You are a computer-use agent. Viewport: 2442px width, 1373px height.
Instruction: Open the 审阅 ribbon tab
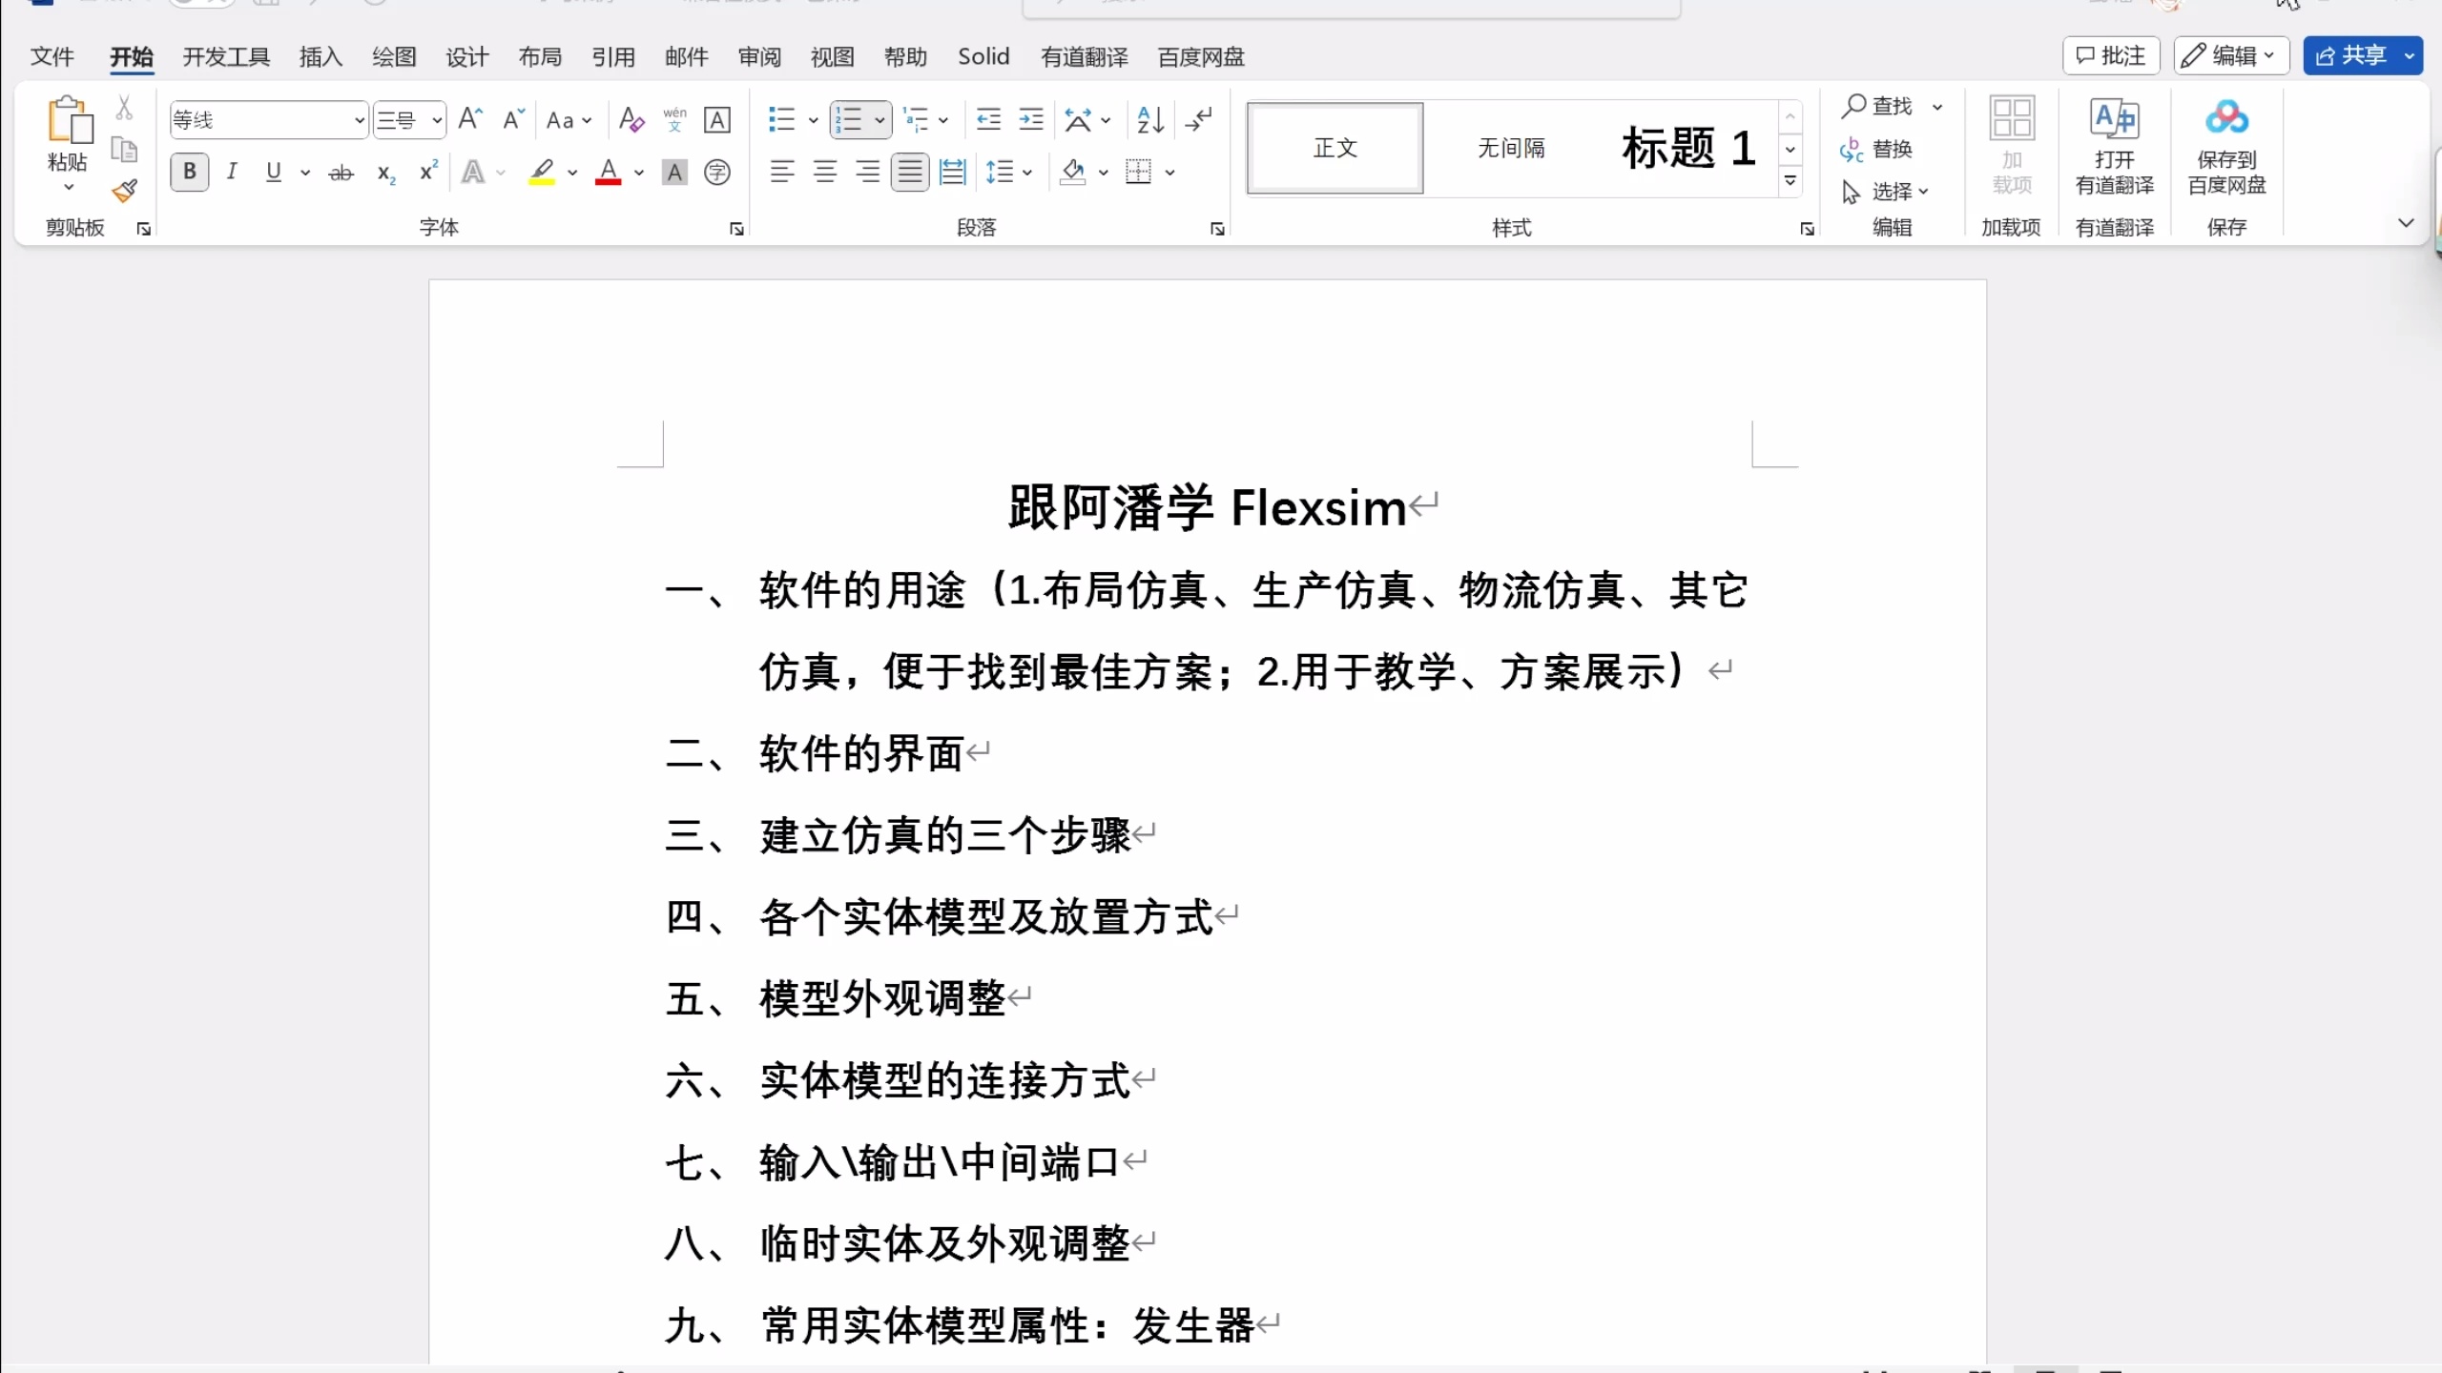(757, 56)
